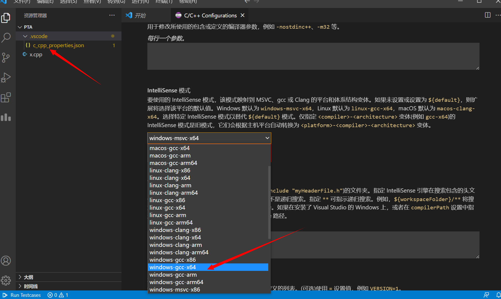The height and width of the screenshot is (299, 501).
Task: Open the bar-chart icon view in activity bar
Action: click(6, 117)
